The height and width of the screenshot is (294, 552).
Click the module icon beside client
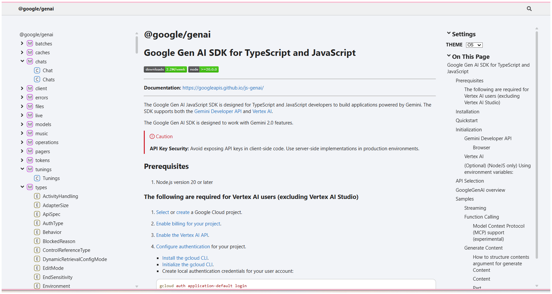30,88
